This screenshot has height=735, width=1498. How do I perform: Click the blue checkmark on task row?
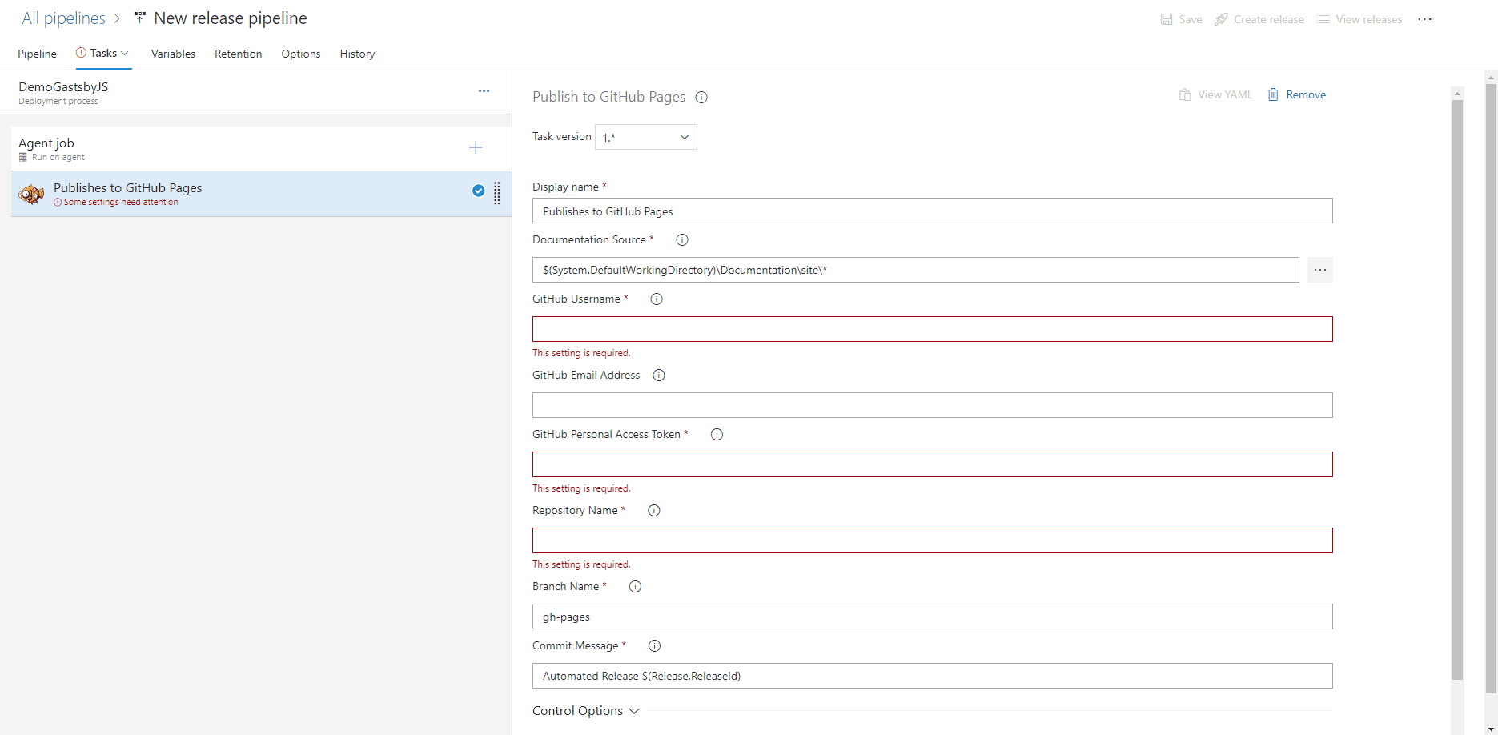tap(478, 191)
